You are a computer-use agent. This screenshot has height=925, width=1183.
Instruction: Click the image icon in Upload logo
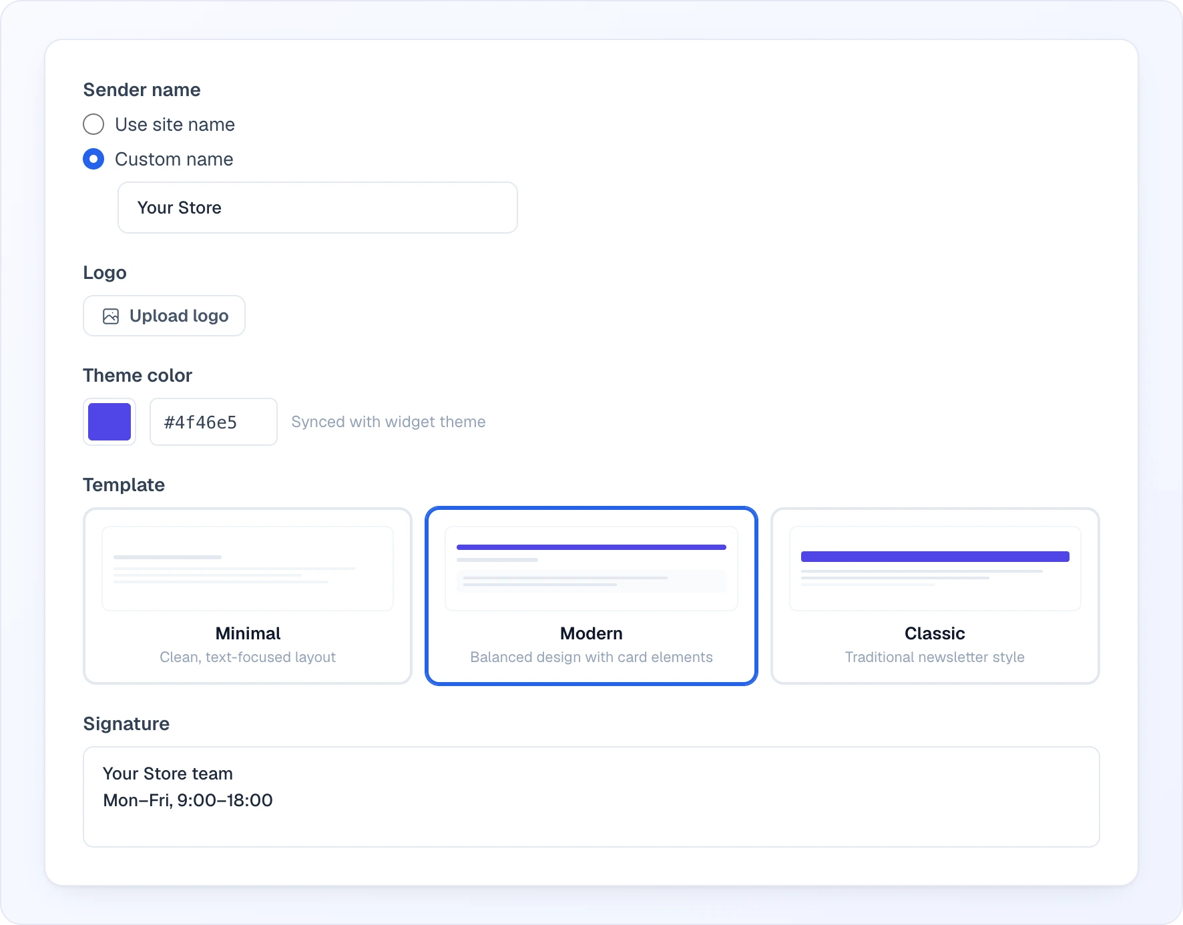111,316
